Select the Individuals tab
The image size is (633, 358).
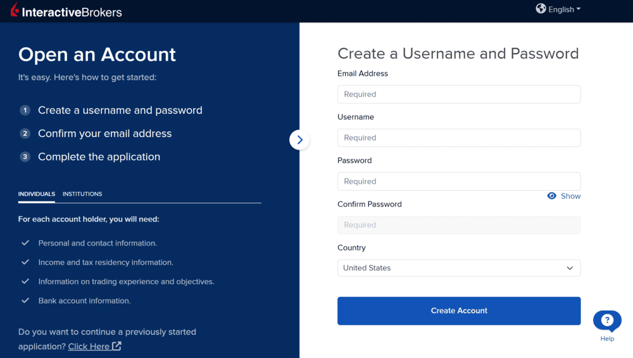tap(37, 194)
